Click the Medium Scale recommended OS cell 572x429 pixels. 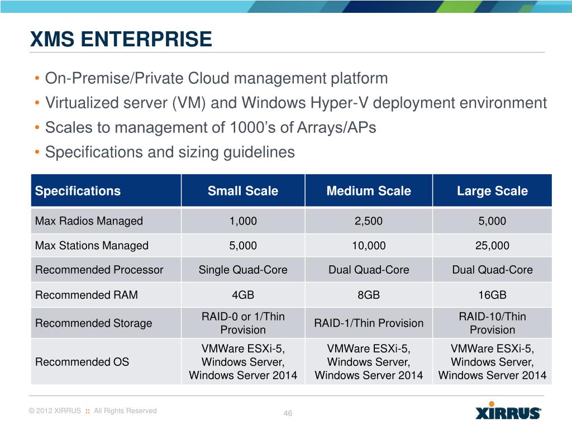[369, 362]
